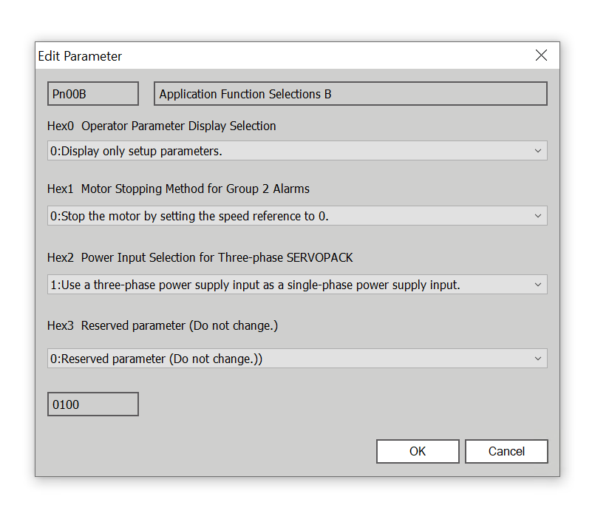Click the Hex1 dropdown arrow chevron
Viewport: 609px width, 525px height.
click(x=537, y=216)
